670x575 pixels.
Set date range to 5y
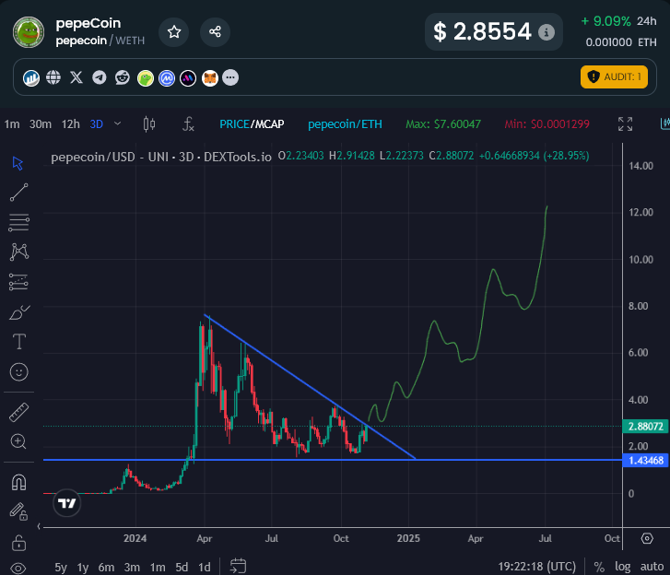[x=61, y=568]
